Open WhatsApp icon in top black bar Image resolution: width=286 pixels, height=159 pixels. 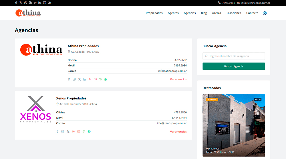click(25, 3)
